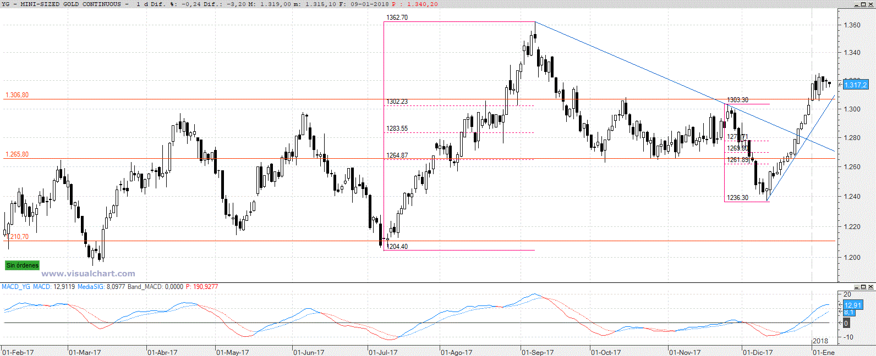Click the MACD_YG indicator name
This screenshot has width=876, height=356.
pyautogui.click(x=16, y=287)
